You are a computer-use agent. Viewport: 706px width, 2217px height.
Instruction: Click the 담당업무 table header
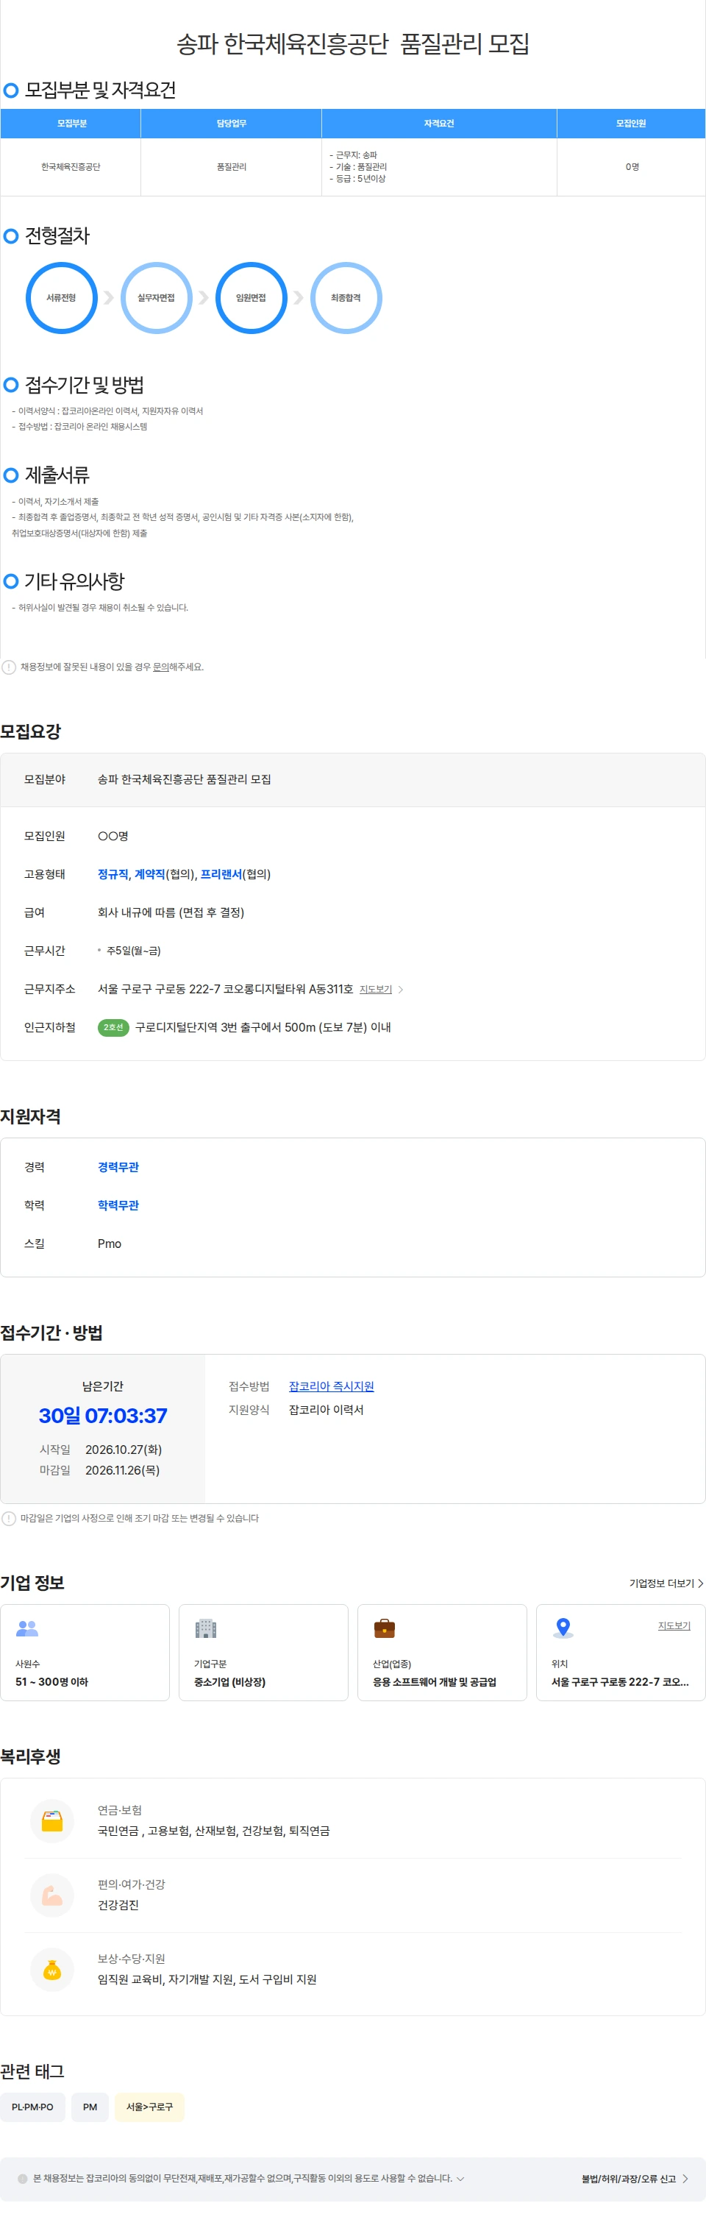(x=232, y=124)
